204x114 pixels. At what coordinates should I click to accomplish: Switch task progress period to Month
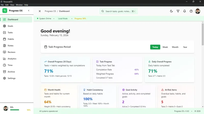click(175, 47)
